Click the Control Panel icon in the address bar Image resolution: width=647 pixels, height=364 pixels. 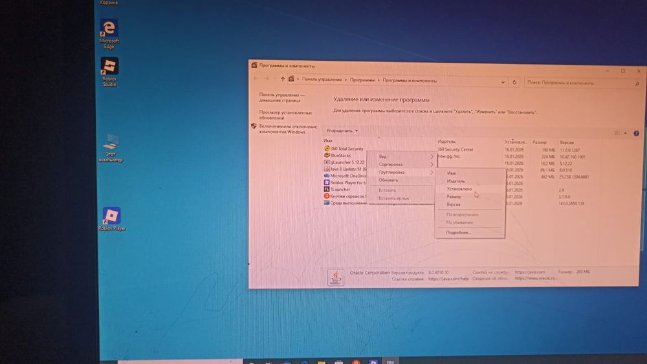pyautogui.click(x=291, y=79)
